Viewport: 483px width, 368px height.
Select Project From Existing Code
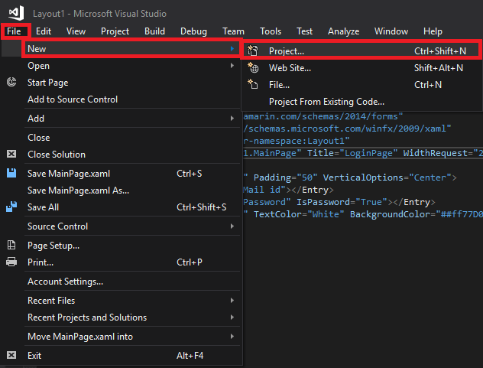pos(326,102)
